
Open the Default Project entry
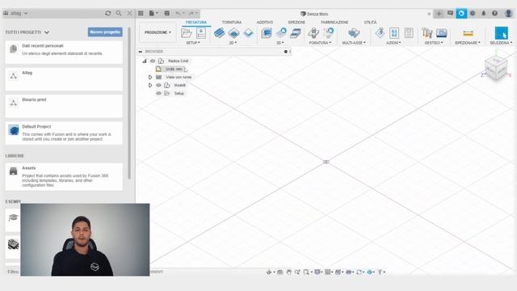click(x=64, y=133)
